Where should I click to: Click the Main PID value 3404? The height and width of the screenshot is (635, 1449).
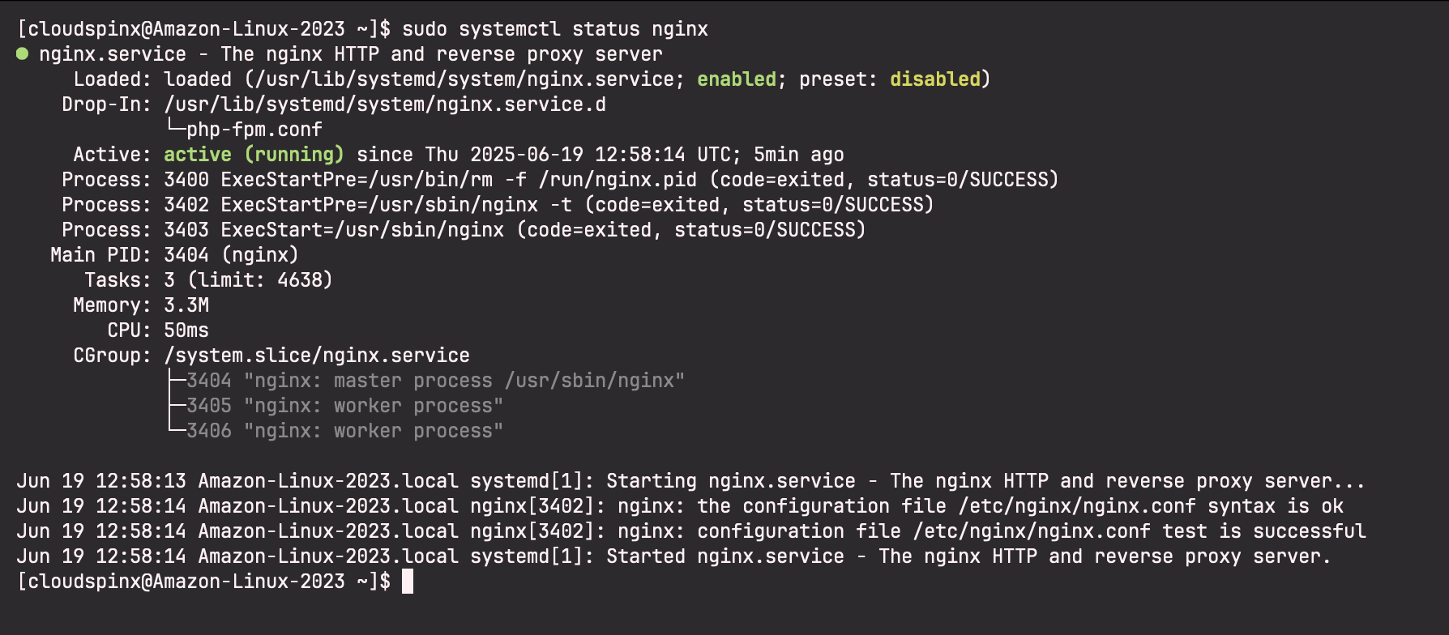point(186,255)
